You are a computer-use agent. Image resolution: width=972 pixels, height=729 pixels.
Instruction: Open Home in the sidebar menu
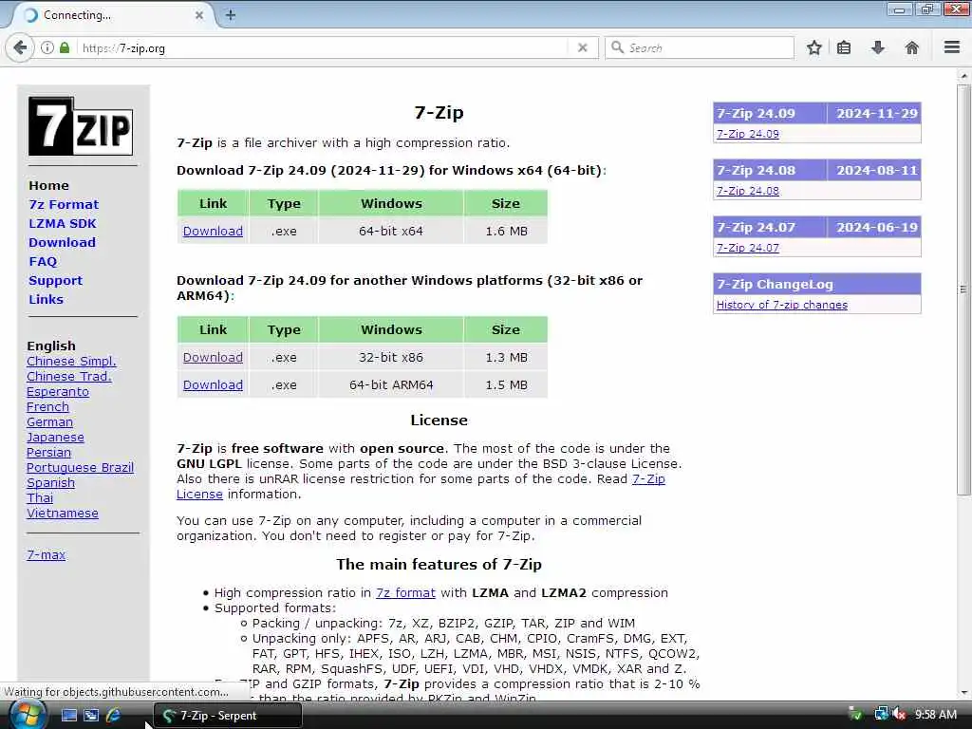[x=49, y=185]
